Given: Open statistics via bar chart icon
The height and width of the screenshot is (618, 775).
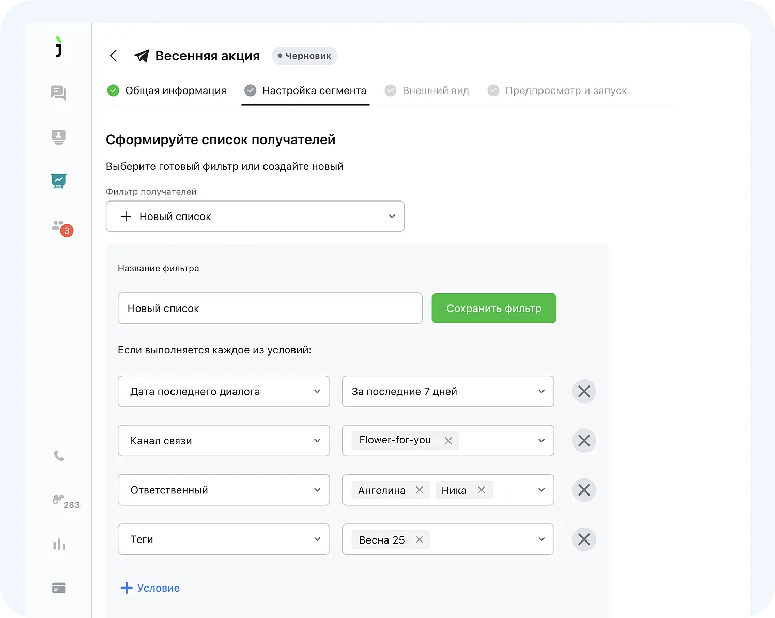Looking at the screenshot, I should coord(58,544).
